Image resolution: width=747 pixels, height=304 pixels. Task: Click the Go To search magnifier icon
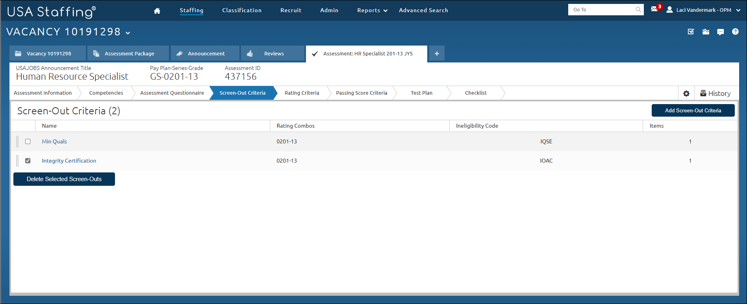638,10
